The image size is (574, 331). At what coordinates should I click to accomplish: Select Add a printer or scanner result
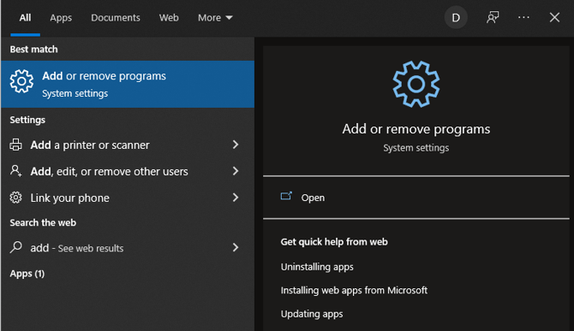pos(128,145)
